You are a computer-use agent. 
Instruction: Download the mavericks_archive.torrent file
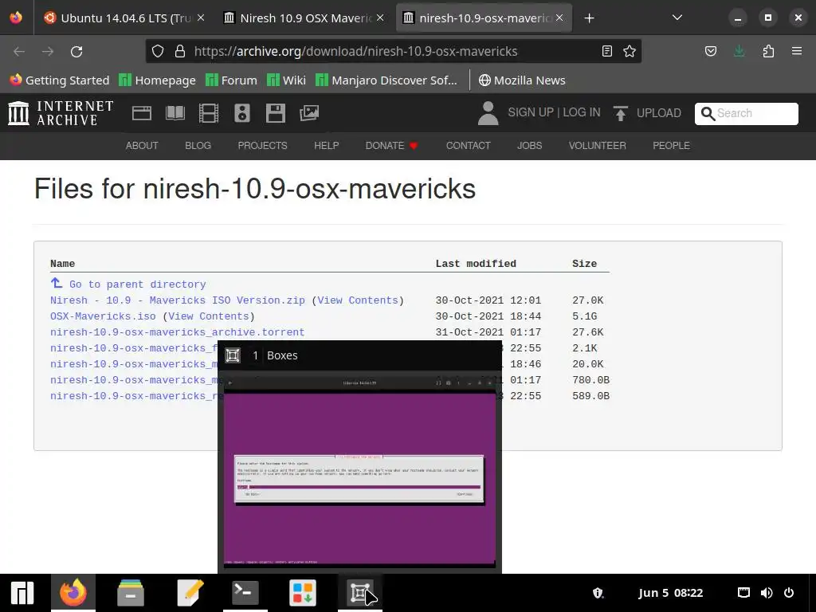coord(178,332)
